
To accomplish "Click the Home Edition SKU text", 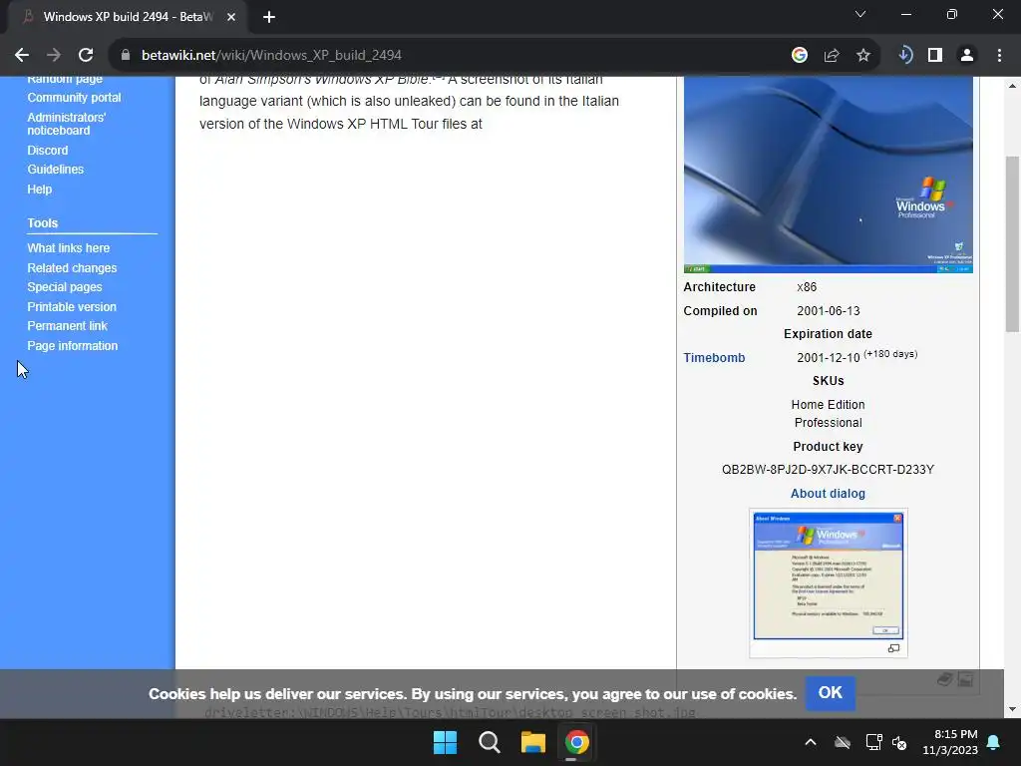I will point(828,405).
